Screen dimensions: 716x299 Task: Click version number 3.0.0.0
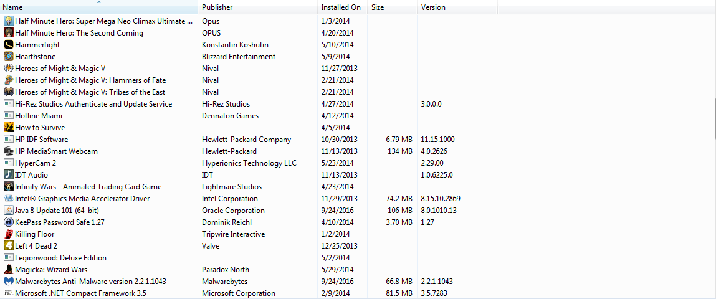(x=431, y=104)
